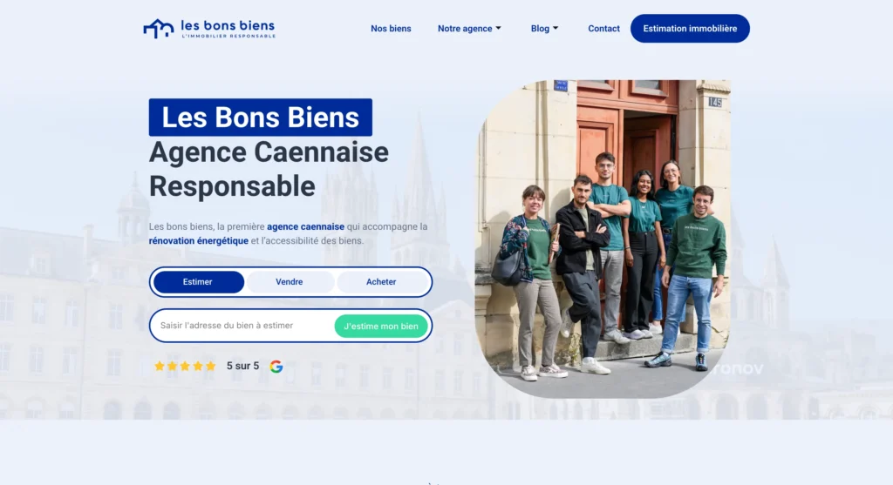This screenshot has height=485, width=893.
Task: Open the Blog menu item
Action: (x=544, y=29)
